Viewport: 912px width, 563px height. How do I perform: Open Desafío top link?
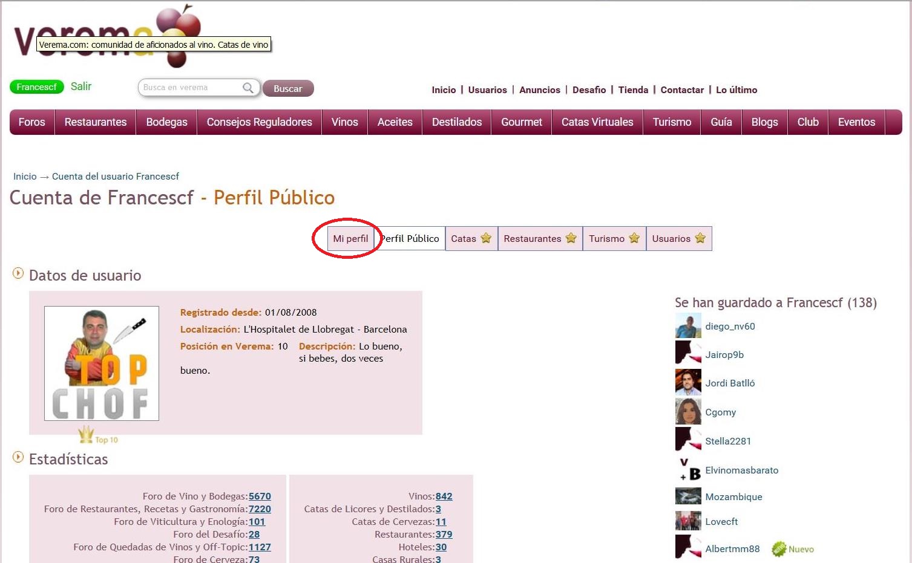(589, 90)
